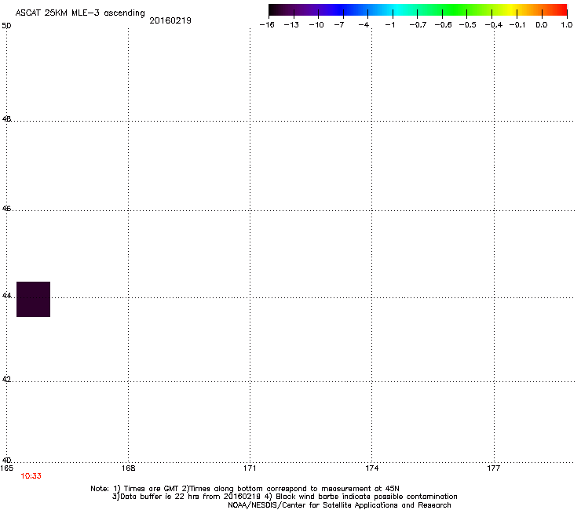
Task: Click the 165 longitude axis label
Action: click(x=6, y=468)
